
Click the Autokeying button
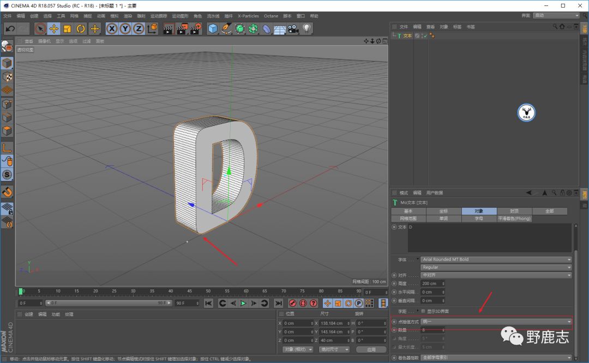(x=303, y=303)
